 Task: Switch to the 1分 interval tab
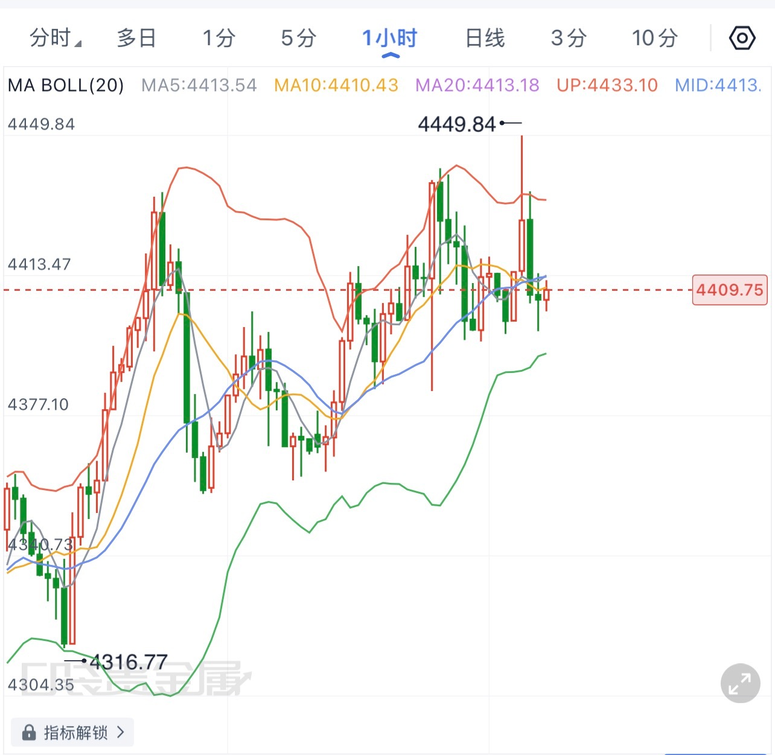(218, 38)
